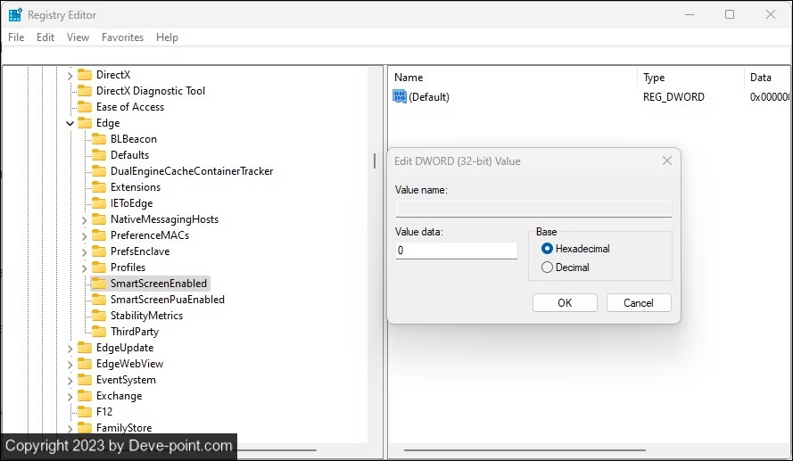Click the ThirdParty folder icon
The height and width of the screenshot is (461, 793).
point(99,332)
